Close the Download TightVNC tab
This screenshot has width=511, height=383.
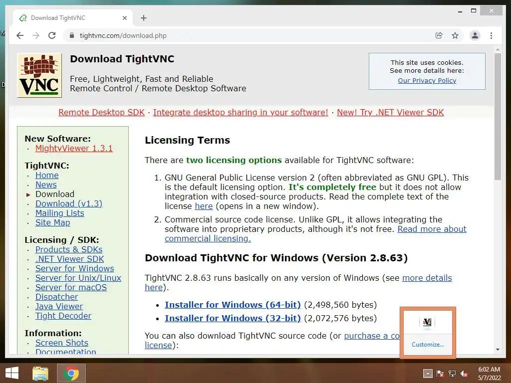click(x=124, y=18)
